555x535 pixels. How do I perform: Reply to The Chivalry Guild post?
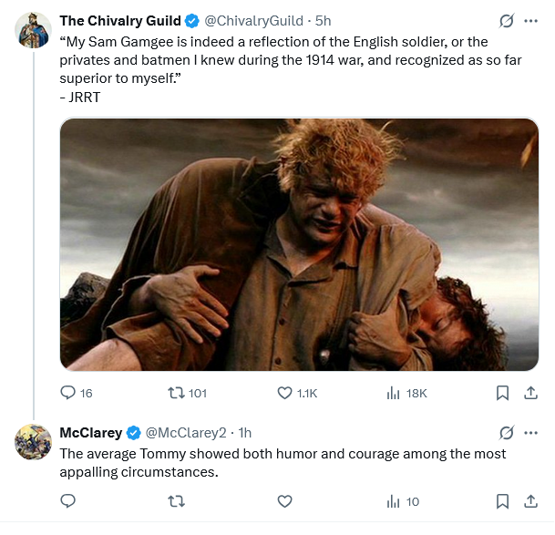pyautogui.click(x=68, y=393)
